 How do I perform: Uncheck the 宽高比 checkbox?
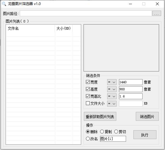tap(88, 96)
